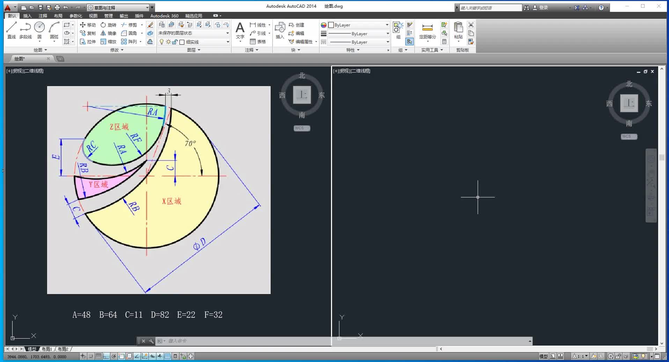
Task: Toggle dynamic input in status bar
Action: (152, 356)
